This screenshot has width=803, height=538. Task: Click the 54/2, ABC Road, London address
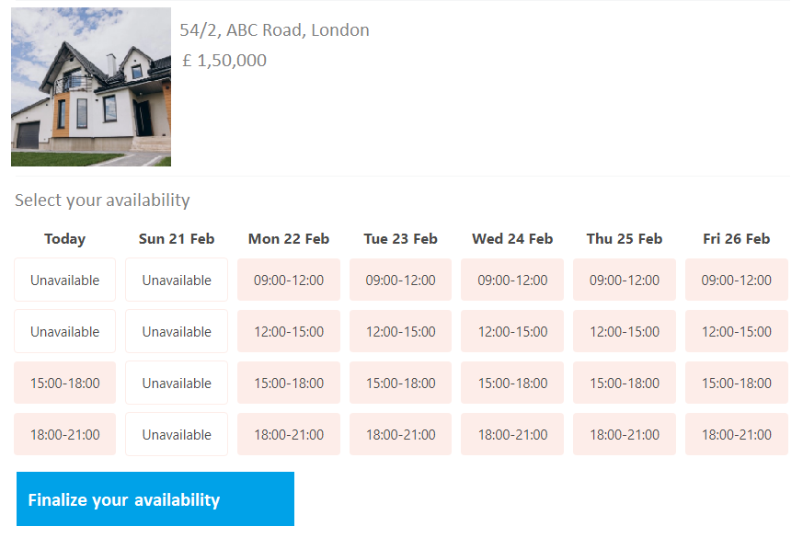[x=274, y=30]
